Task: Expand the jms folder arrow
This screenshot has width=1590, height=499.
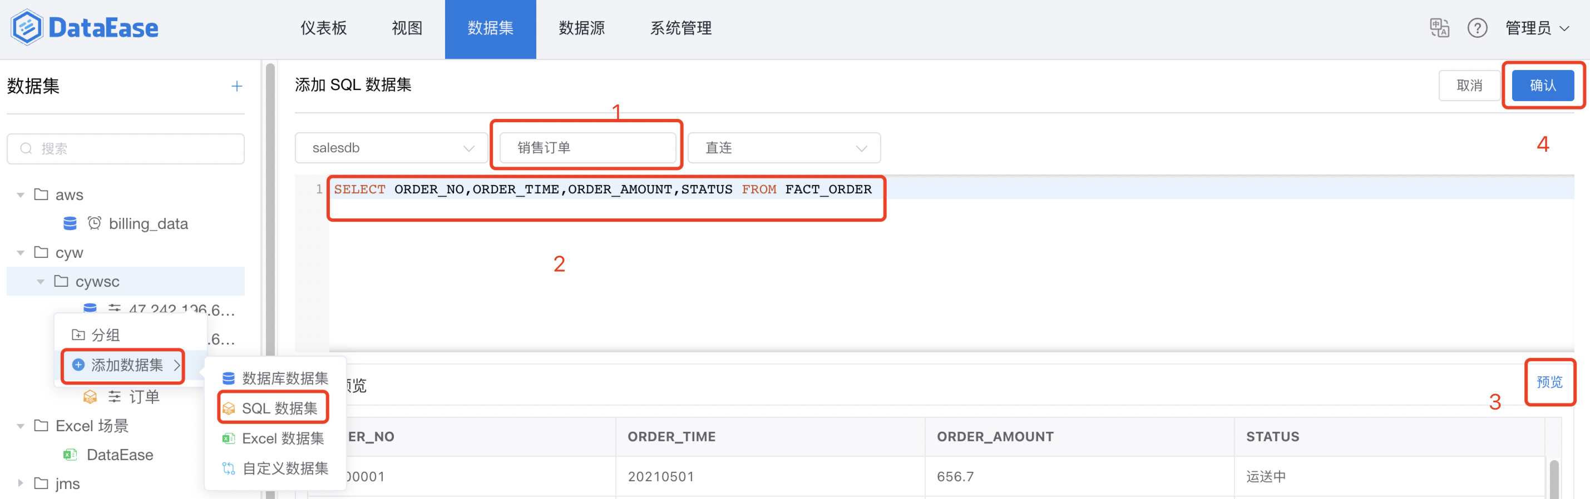Action: [x=21, y=483]
